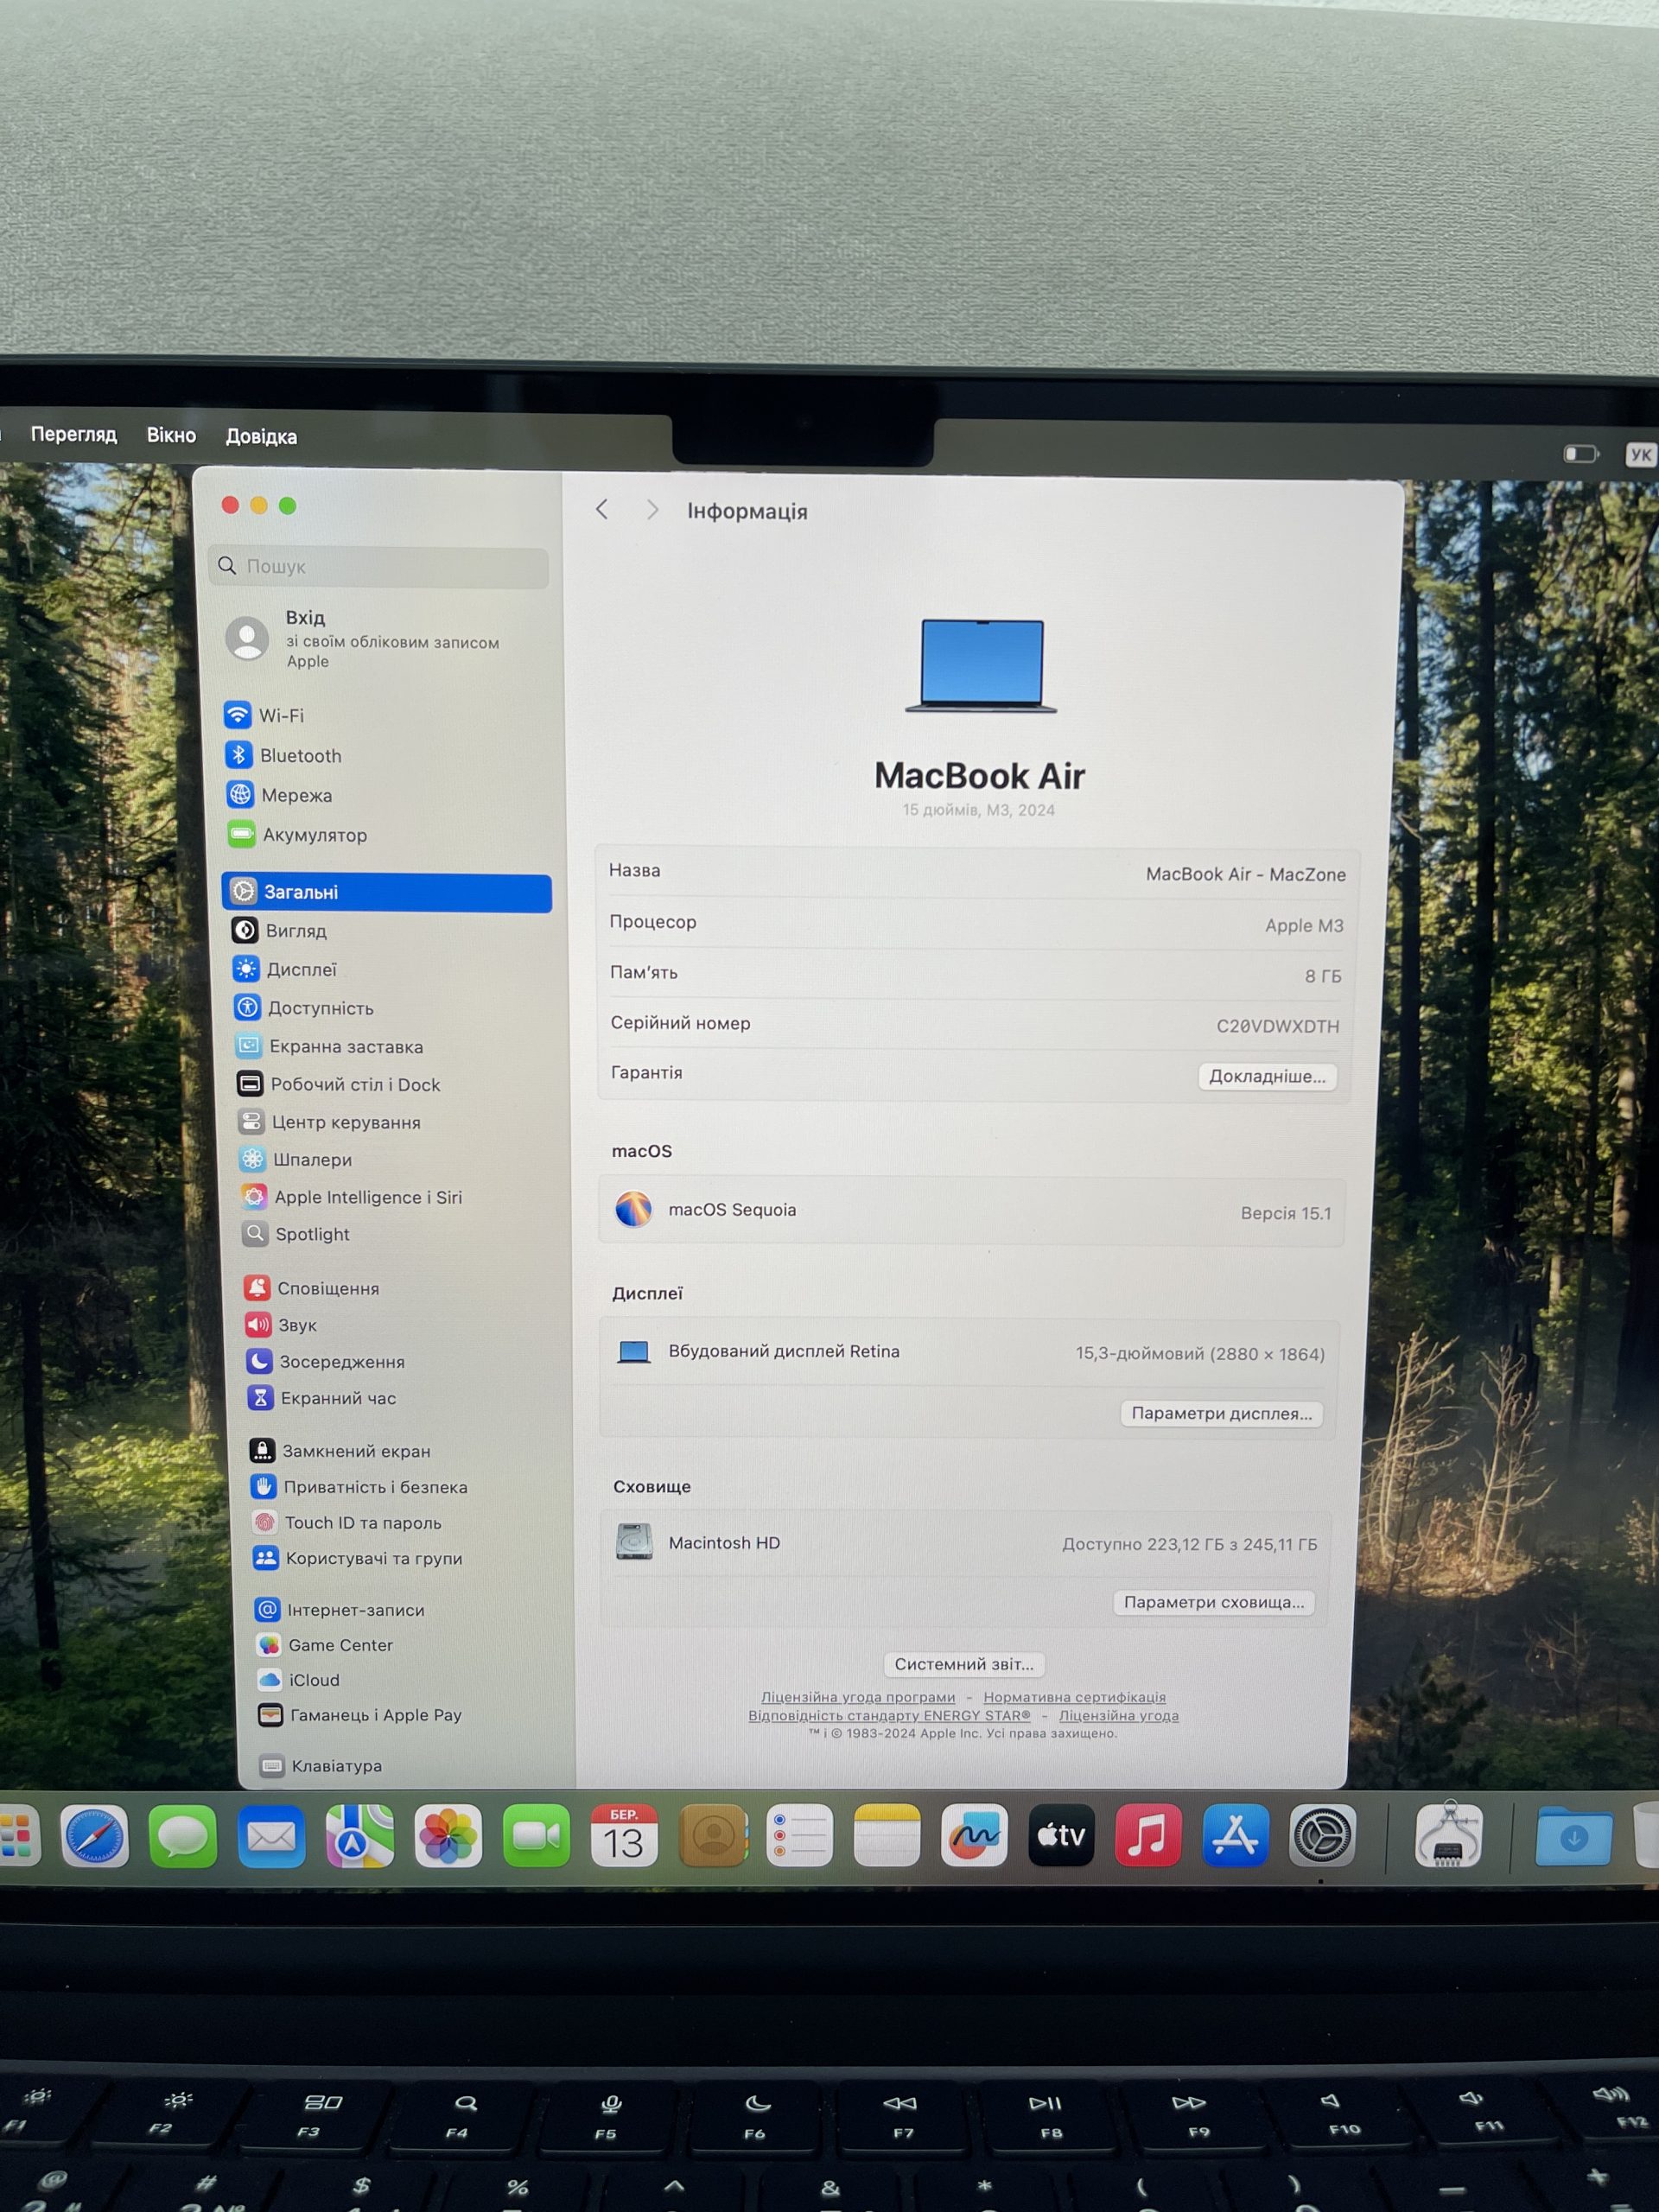Open Ліцензійна угода програми link

coord(858,1697)
